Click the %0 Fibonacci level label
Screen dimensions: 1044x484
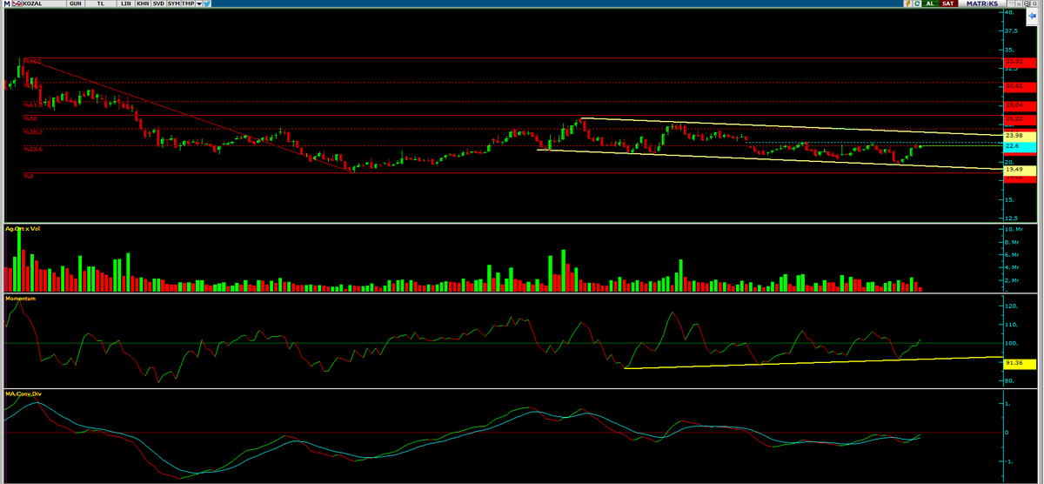(29, 176)
